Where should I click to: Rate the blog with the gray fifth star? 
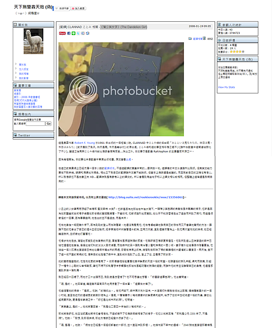point(243,52)
